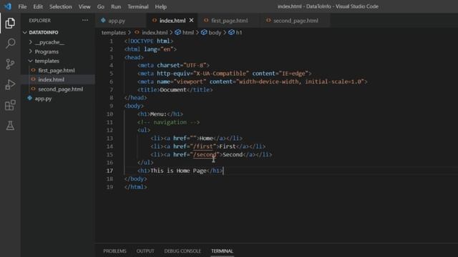Click the body symbol icon in breadcrumb
The image size is (458, 257).
pos(204,32)
